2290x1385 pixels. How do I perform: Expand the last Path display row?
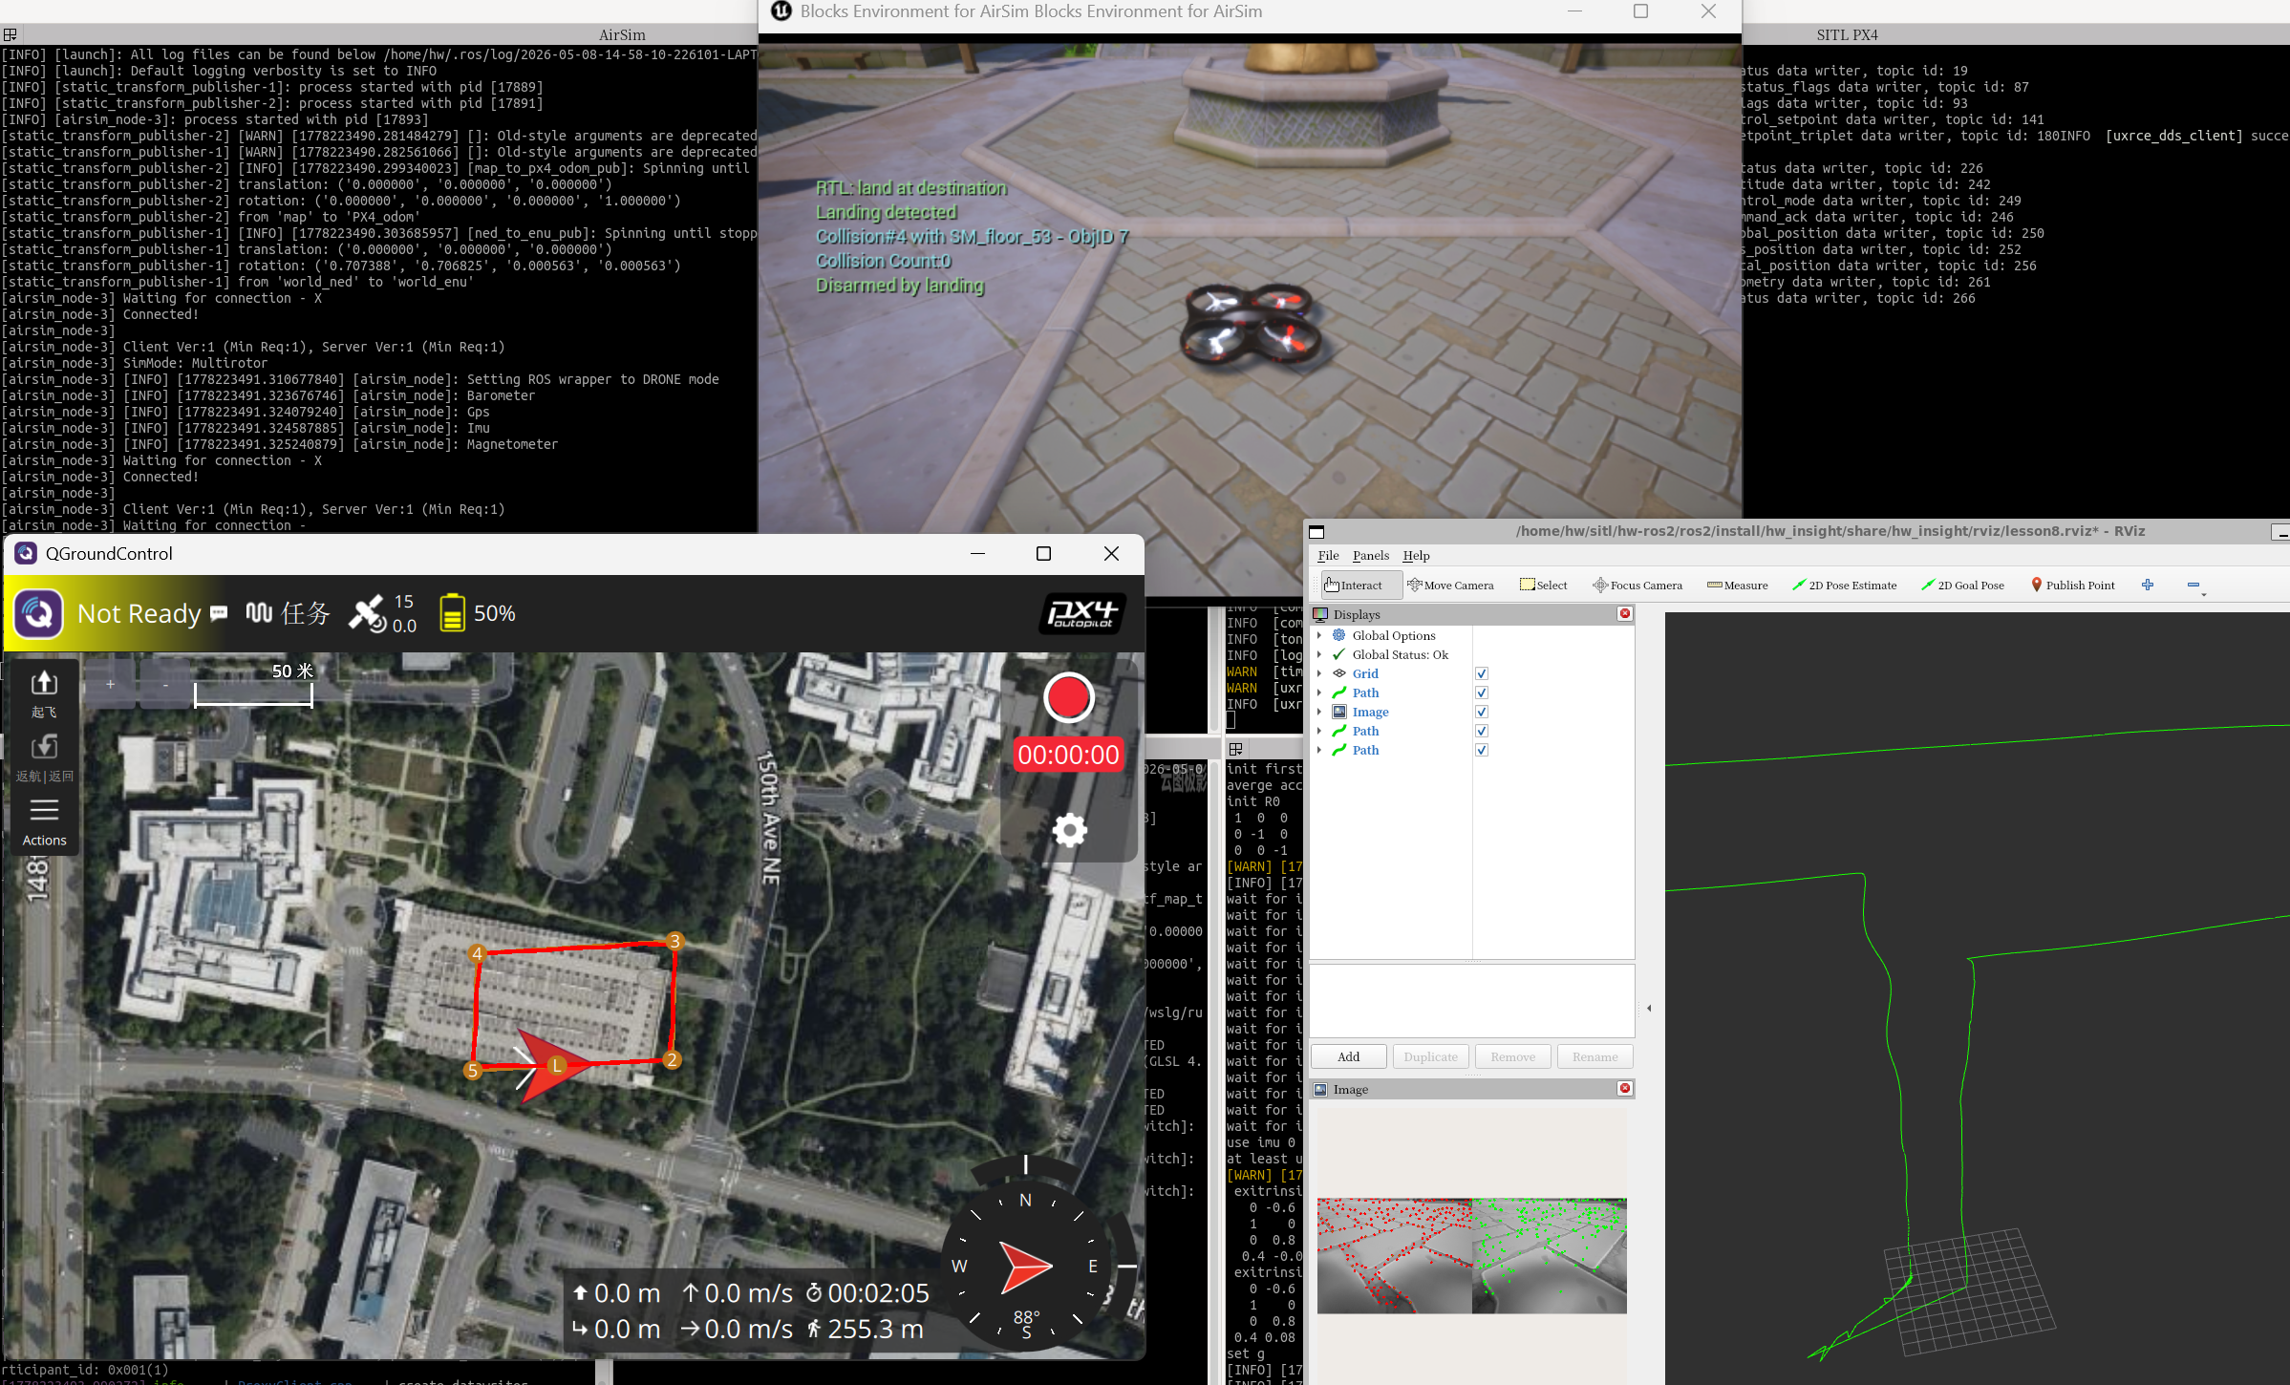pos(1319,750)
